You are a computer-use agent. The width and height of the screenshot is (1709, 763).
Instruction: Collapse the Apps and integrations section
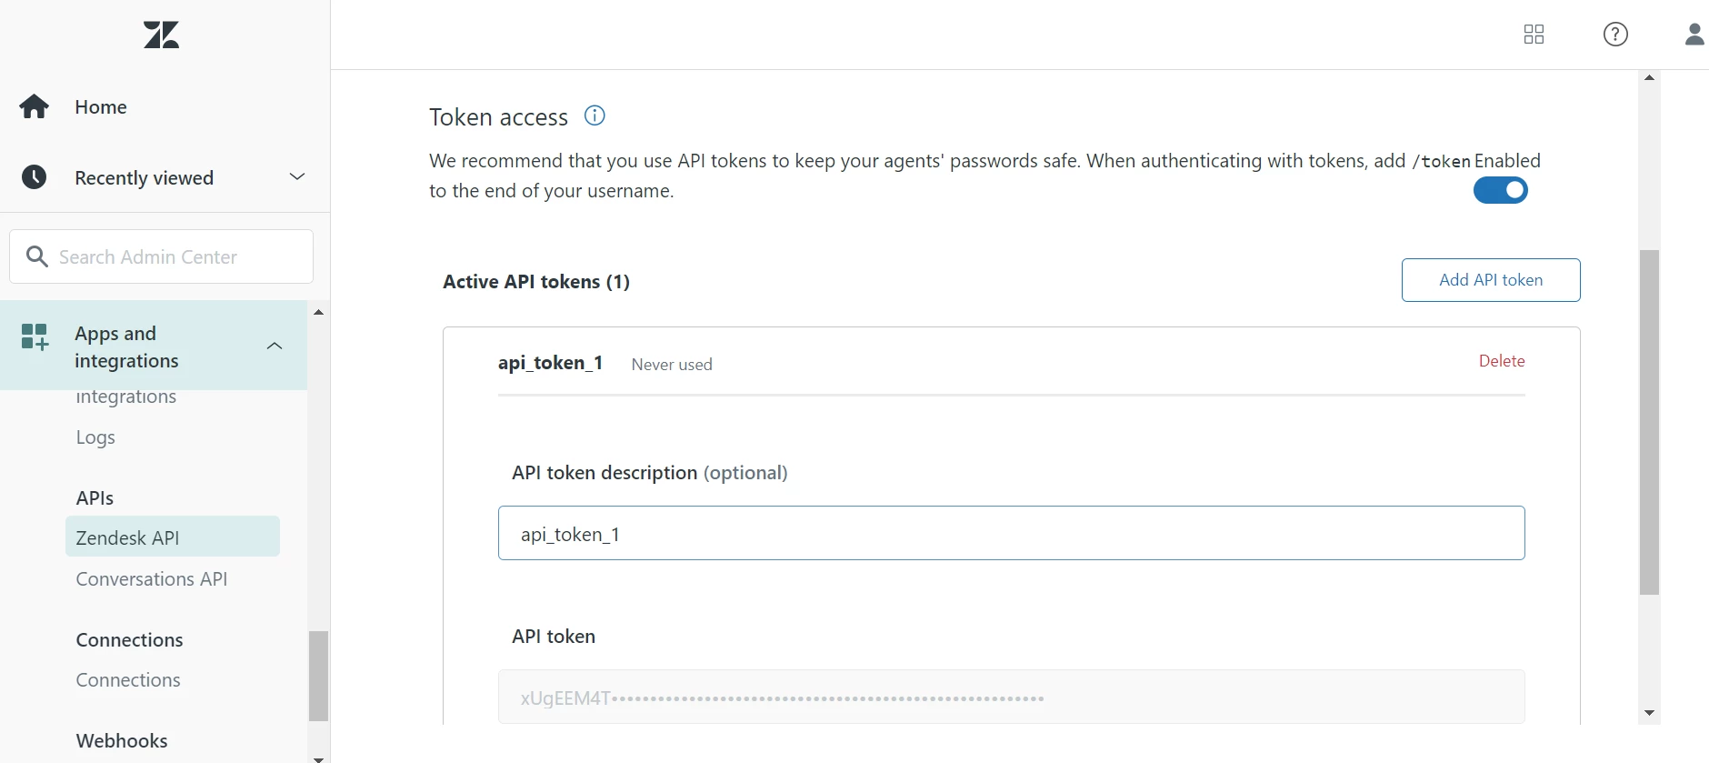click(275, 346)
